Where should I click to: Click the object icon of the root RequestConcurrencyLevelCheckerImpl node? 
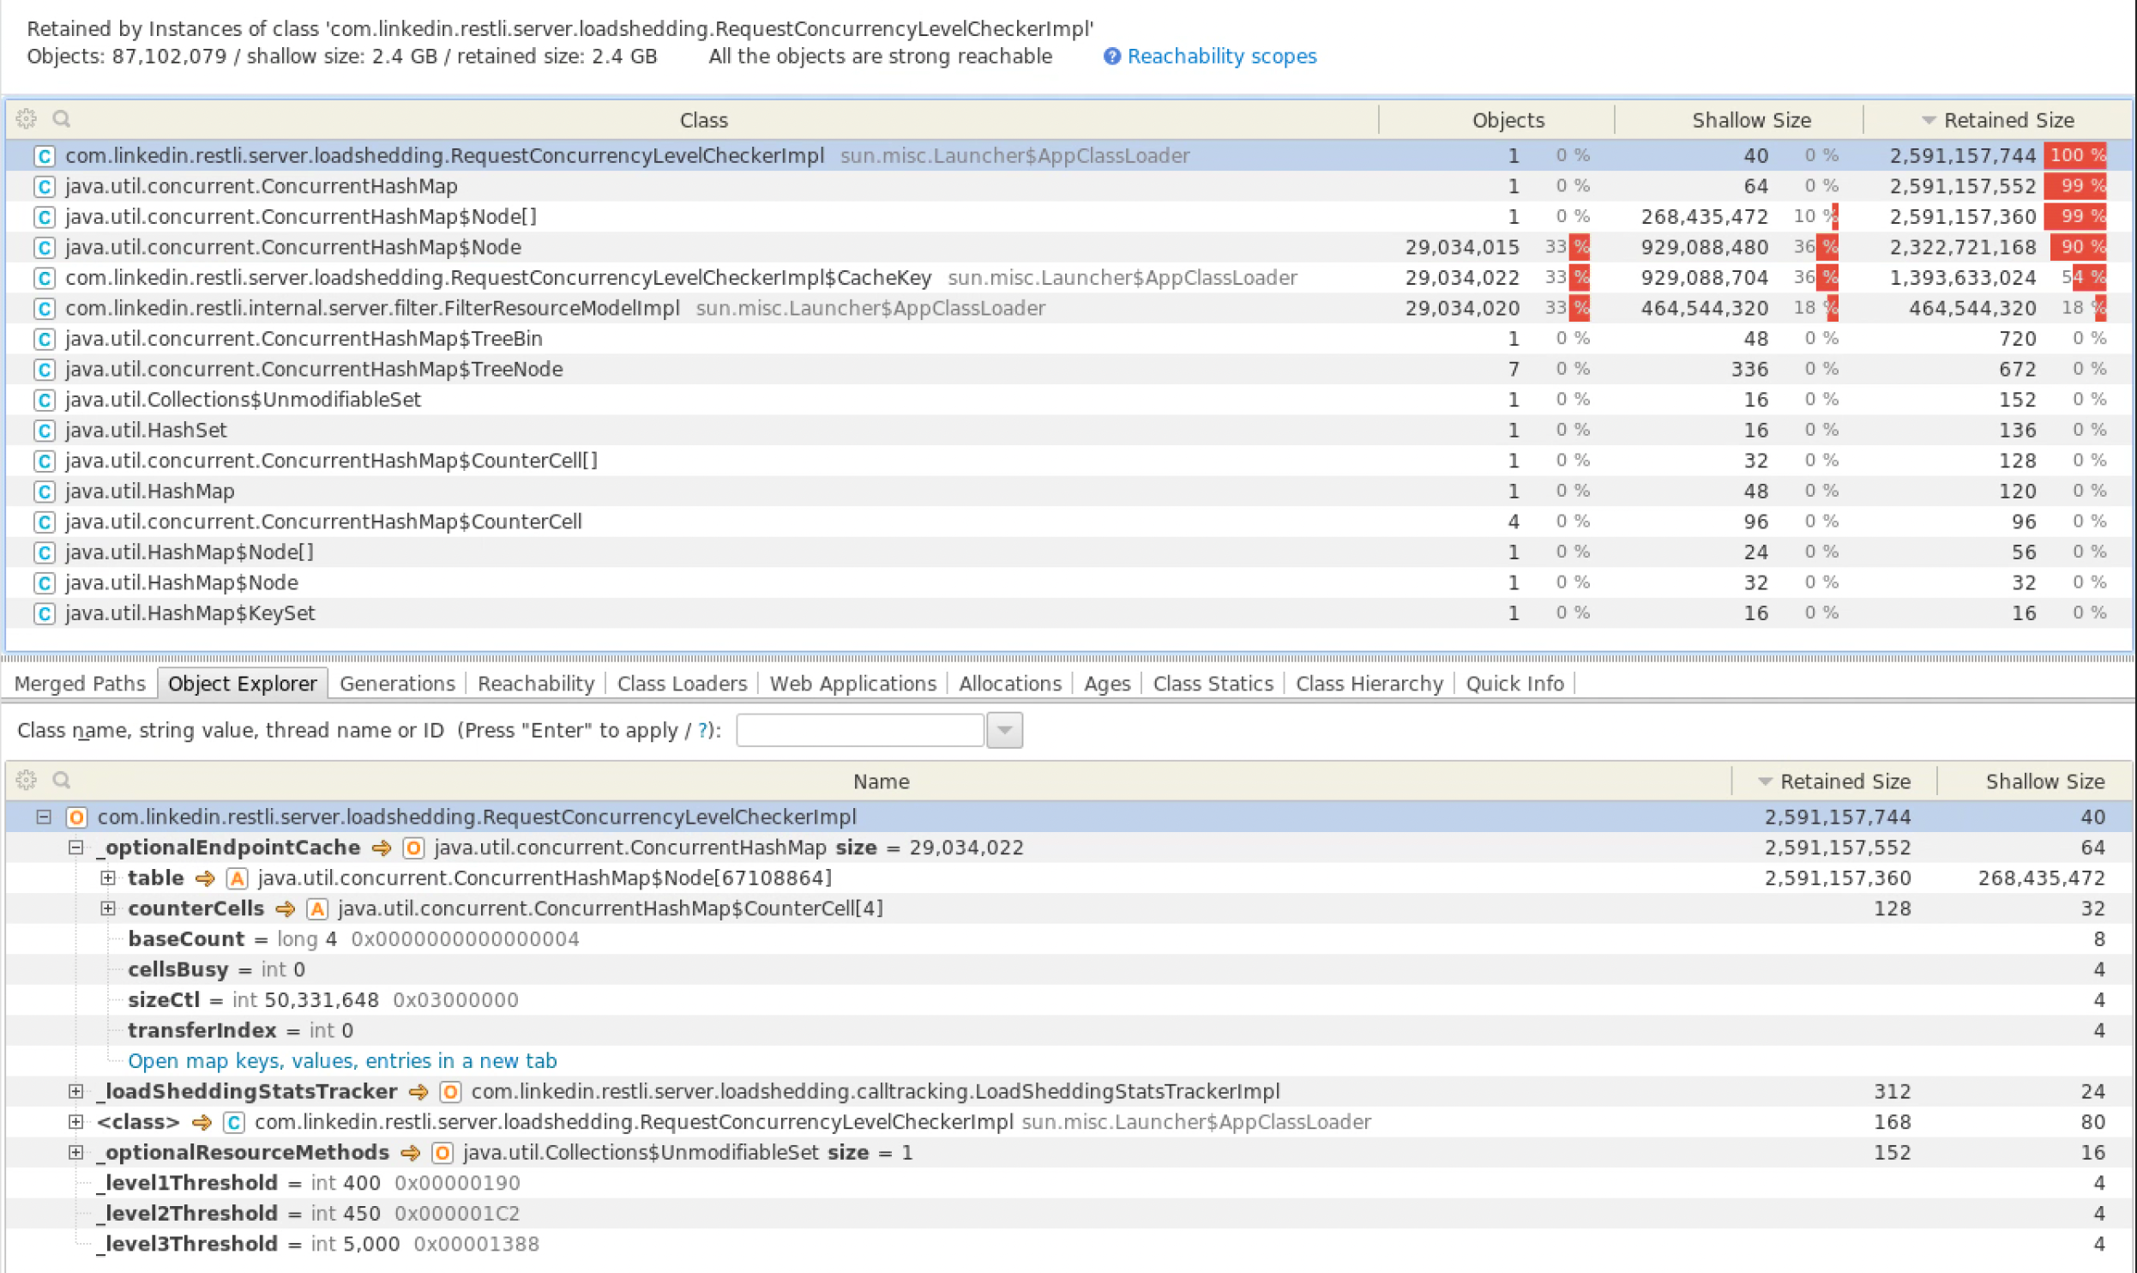76,817
